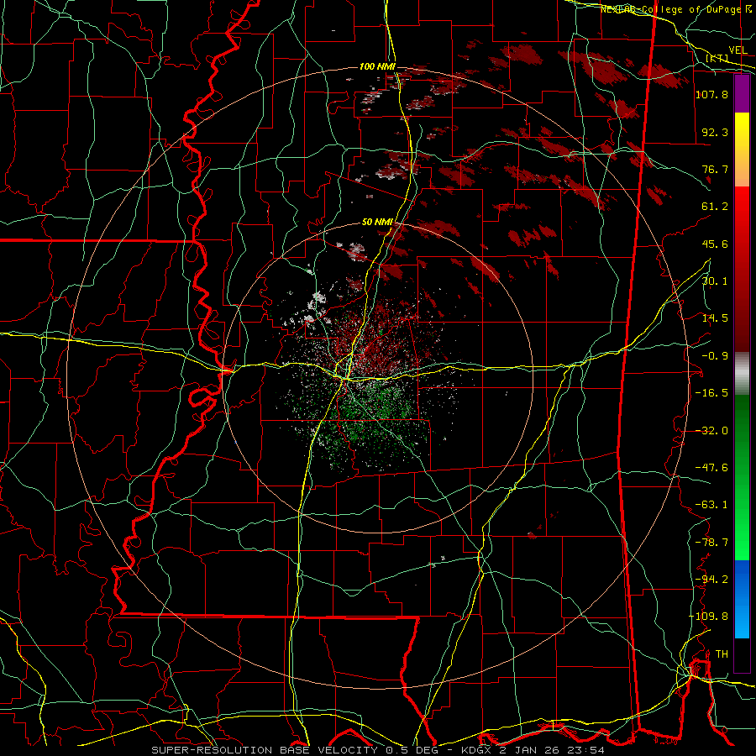Select the 61.2 legend value
The width and height of the screenshot is (756, 756).
[715, 206]
